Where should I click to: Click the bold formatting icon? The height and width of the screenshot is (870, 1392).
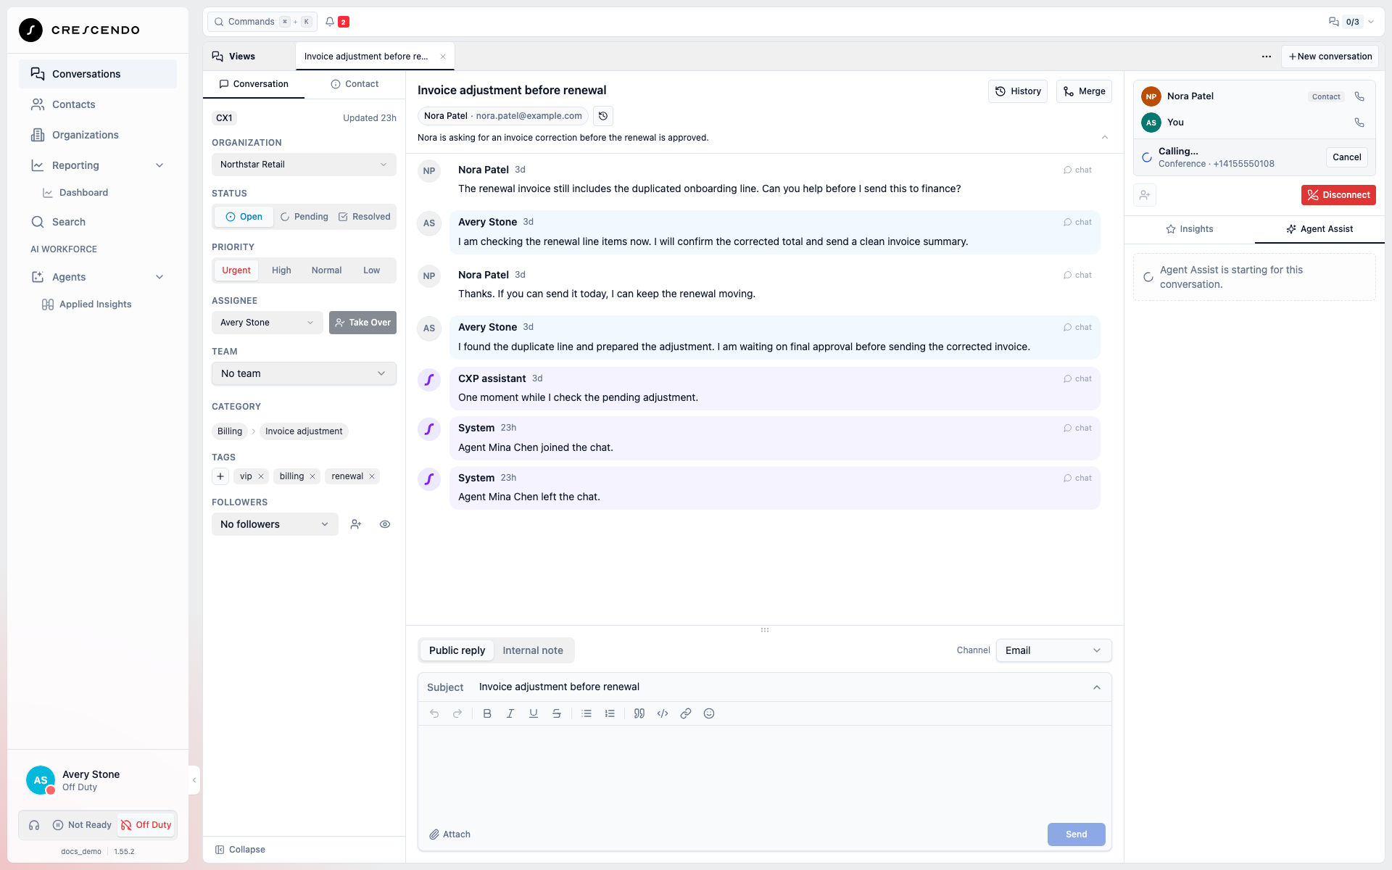[x=487, y=713]
